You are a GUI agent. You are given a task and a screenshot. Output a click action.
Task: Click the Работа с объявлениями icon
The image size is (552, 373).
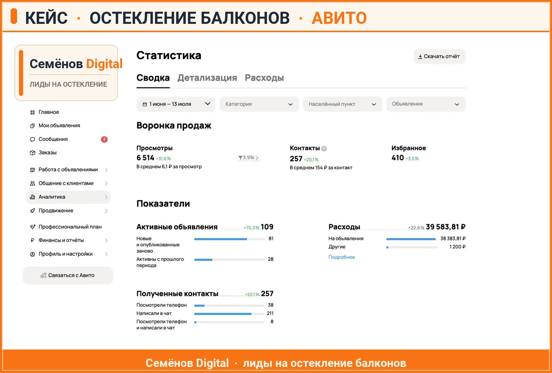pyautogui.click(x=33, y=170)
